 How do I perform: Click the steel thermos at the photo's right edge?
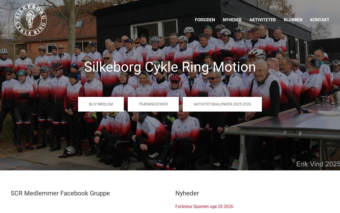(x=337, y=96)
